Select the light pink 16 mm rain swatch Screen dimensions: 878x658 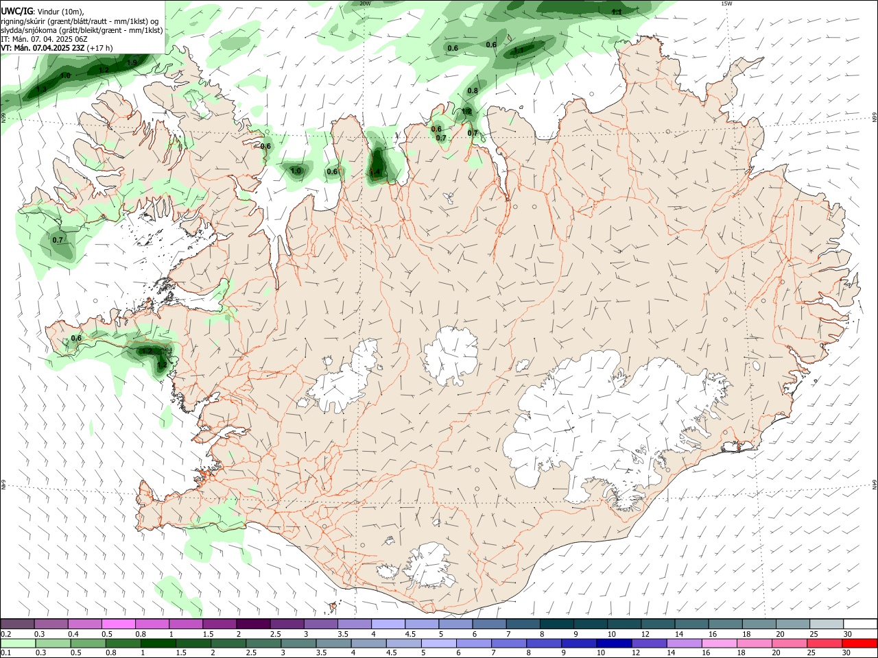point(719,643)
